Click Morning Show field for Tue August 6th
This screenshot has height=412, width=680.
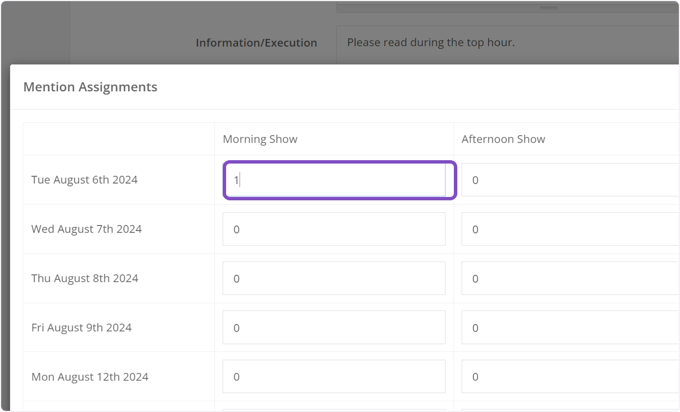tap(334, 180)
